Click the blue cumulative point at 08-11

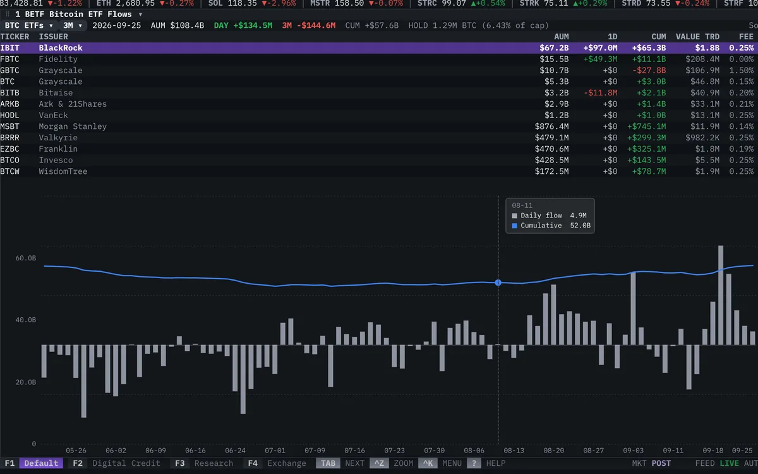498,283
